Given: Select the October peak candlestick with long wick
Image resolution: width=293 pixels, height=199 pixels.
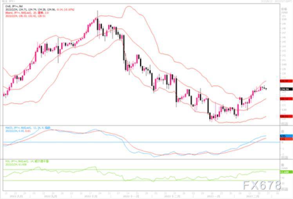Looking at the screenshot, I should coord(98,24).
